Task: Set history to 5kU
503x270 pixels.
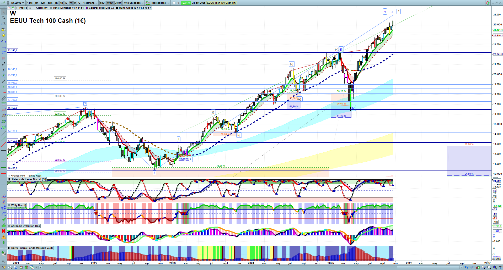Action: tap(102, 3)
